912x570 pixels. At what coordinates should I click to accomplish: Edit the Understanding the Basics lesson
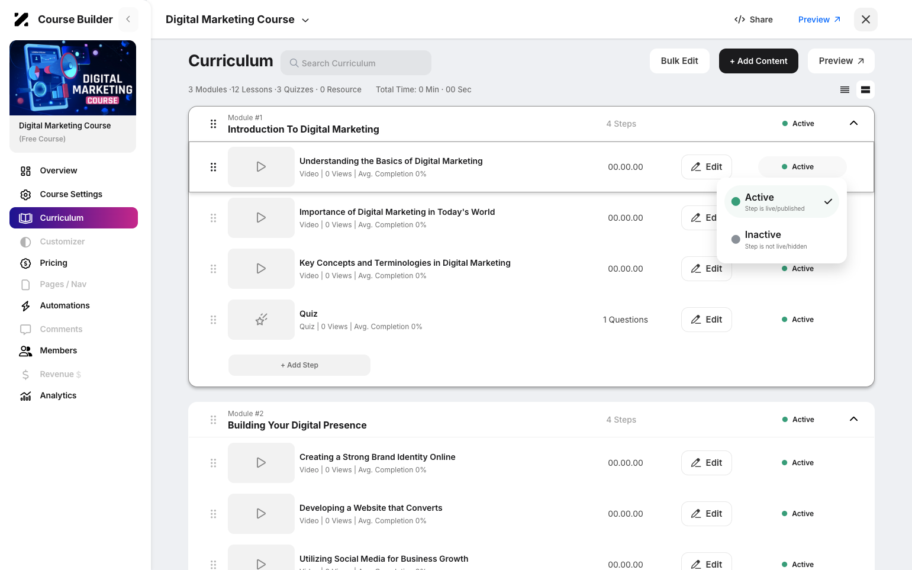click(706, 167)
